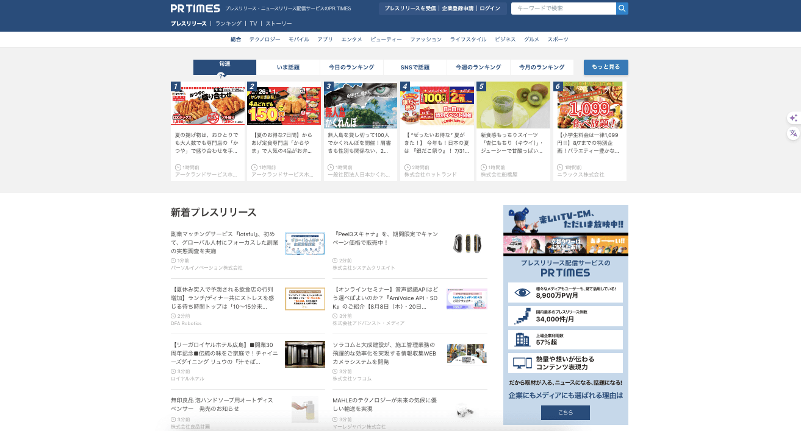The width and height of the screenshot is (801, 431).
Task: Select the グルメ category
Action: pyautogui.click(x=531, y=40)
